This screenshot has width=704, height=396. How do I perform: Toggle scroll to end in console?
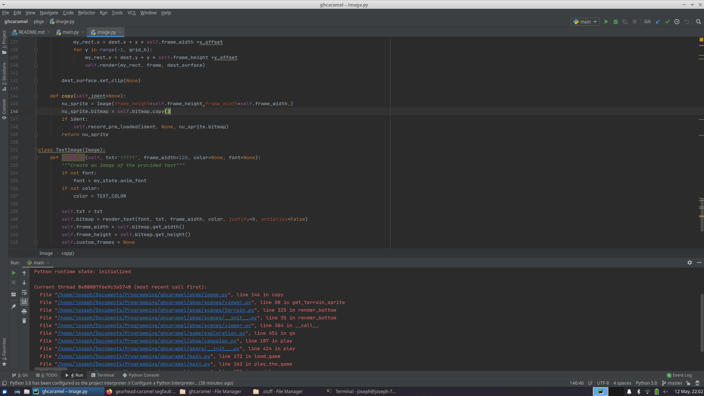[x=24, y=302]
